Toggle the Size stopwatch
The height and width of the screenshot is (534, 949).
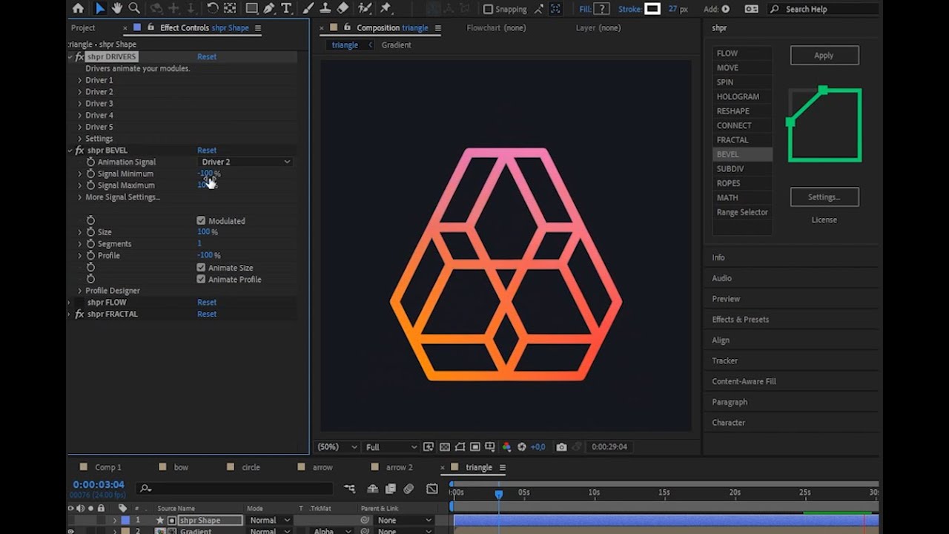point(90,232)
